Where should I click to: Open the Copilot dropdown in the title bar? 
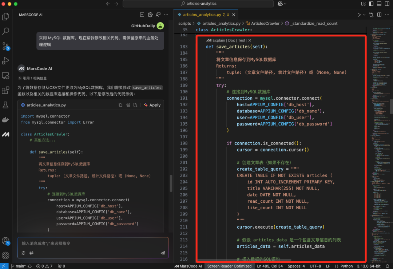point(282,4)
